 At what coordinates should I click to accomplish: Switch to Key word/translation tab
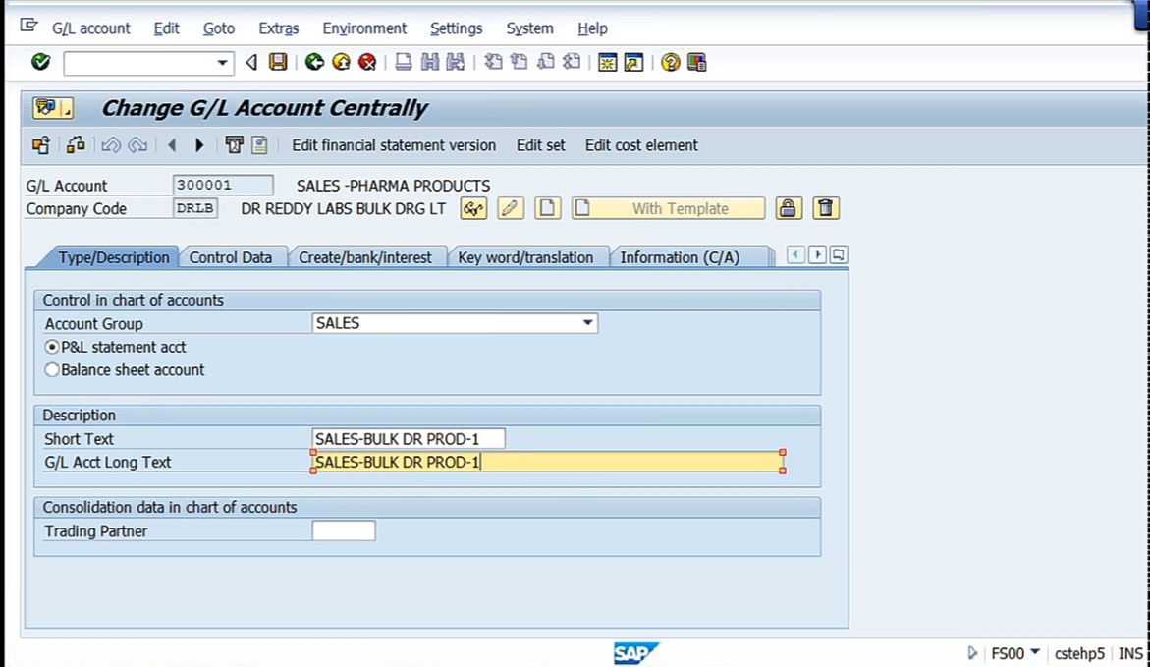tap(525, 257)
